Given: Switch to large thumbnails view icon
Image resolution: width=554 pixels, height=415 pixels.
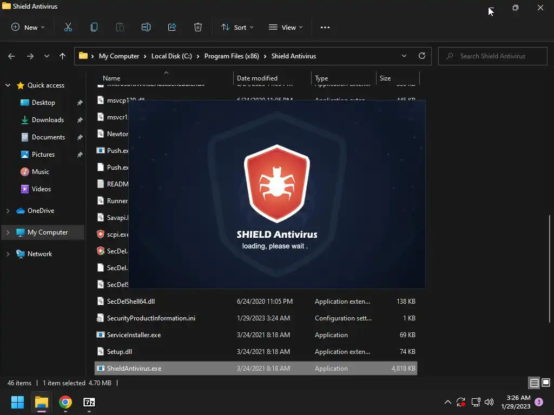Looking at the screenshot, I should pos(546,383).
